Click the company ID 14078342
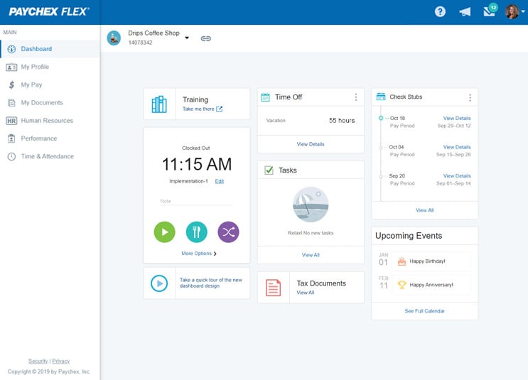The width and height of the screenshot is (528, 380). pyautogui.click(x=140, y=43)
